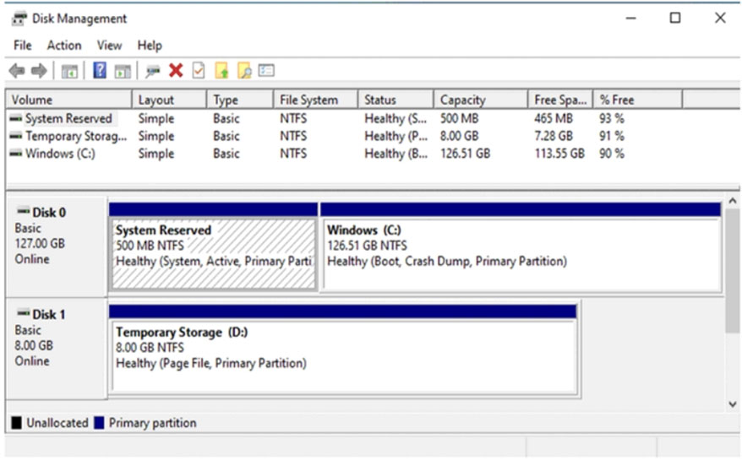Click the scroll-down arrow in the disk pane
This screenshot has width=742, height=460.
[732, 404]
